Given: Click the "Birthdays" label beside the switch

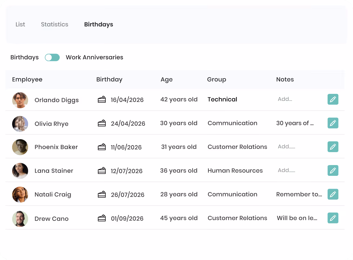Looking at the screenshot, I should [x=25, y=57].
